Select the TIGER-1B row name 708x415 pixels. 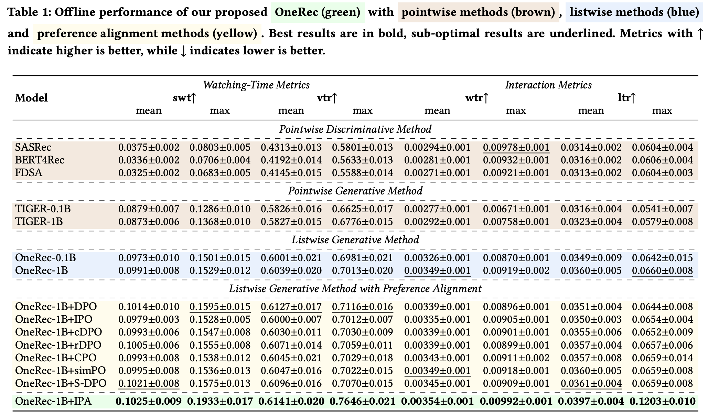tap(39, 222)
